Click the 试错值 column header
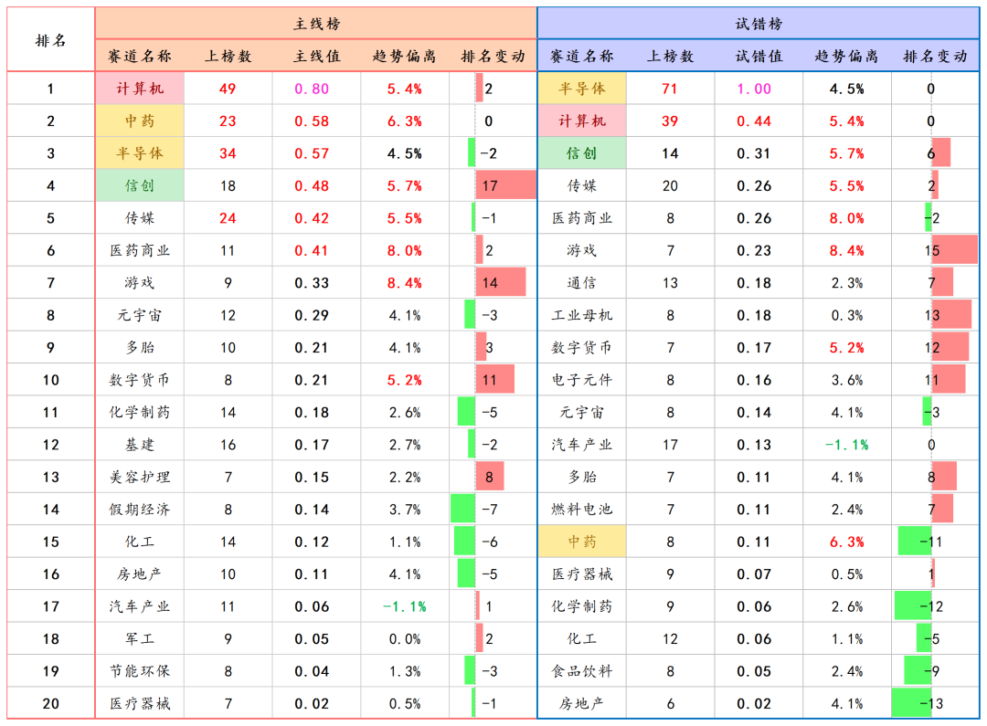987x726 pixels. click(759, 57)
